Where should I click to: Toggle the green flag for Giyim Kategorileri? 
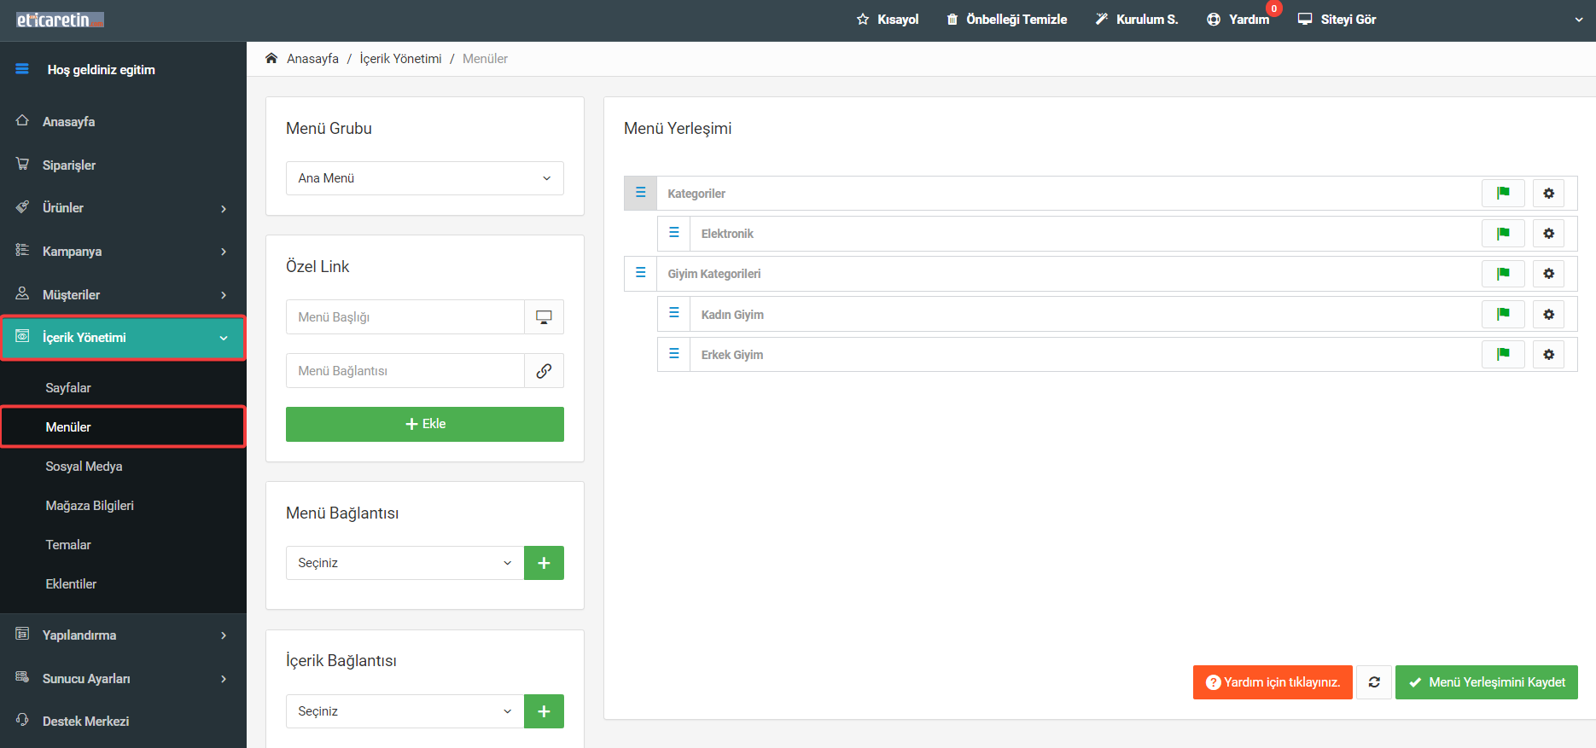(1503, 274)
